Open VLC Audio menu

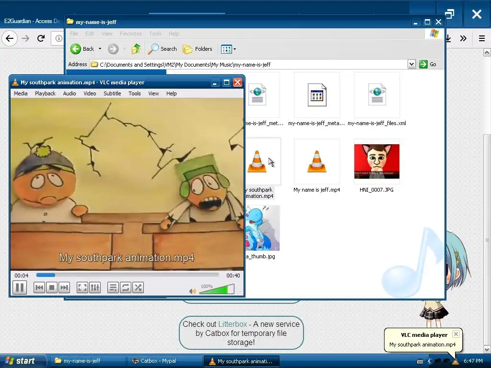(x=70, y=93)
